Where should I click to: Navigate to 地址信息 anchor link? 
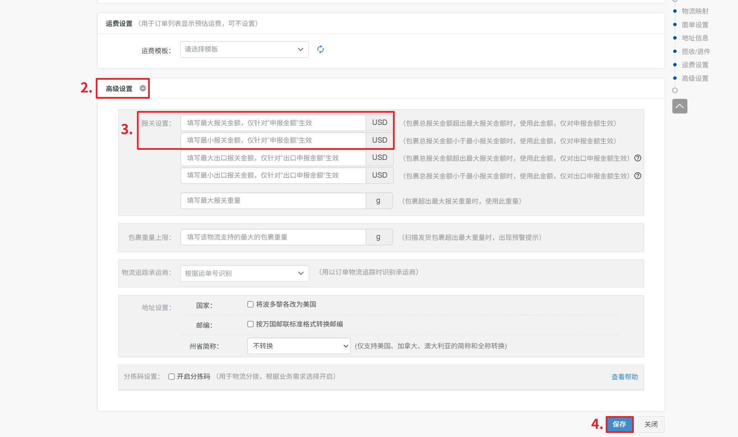coord(695,38)
